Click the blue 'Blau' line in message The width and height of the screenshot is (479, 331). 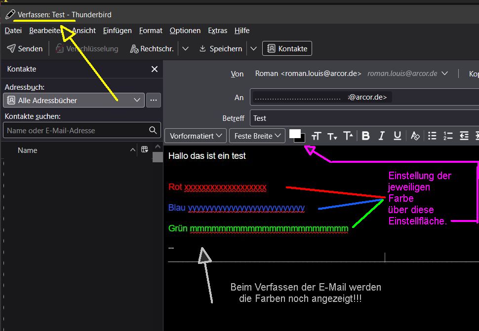point(237,208)
